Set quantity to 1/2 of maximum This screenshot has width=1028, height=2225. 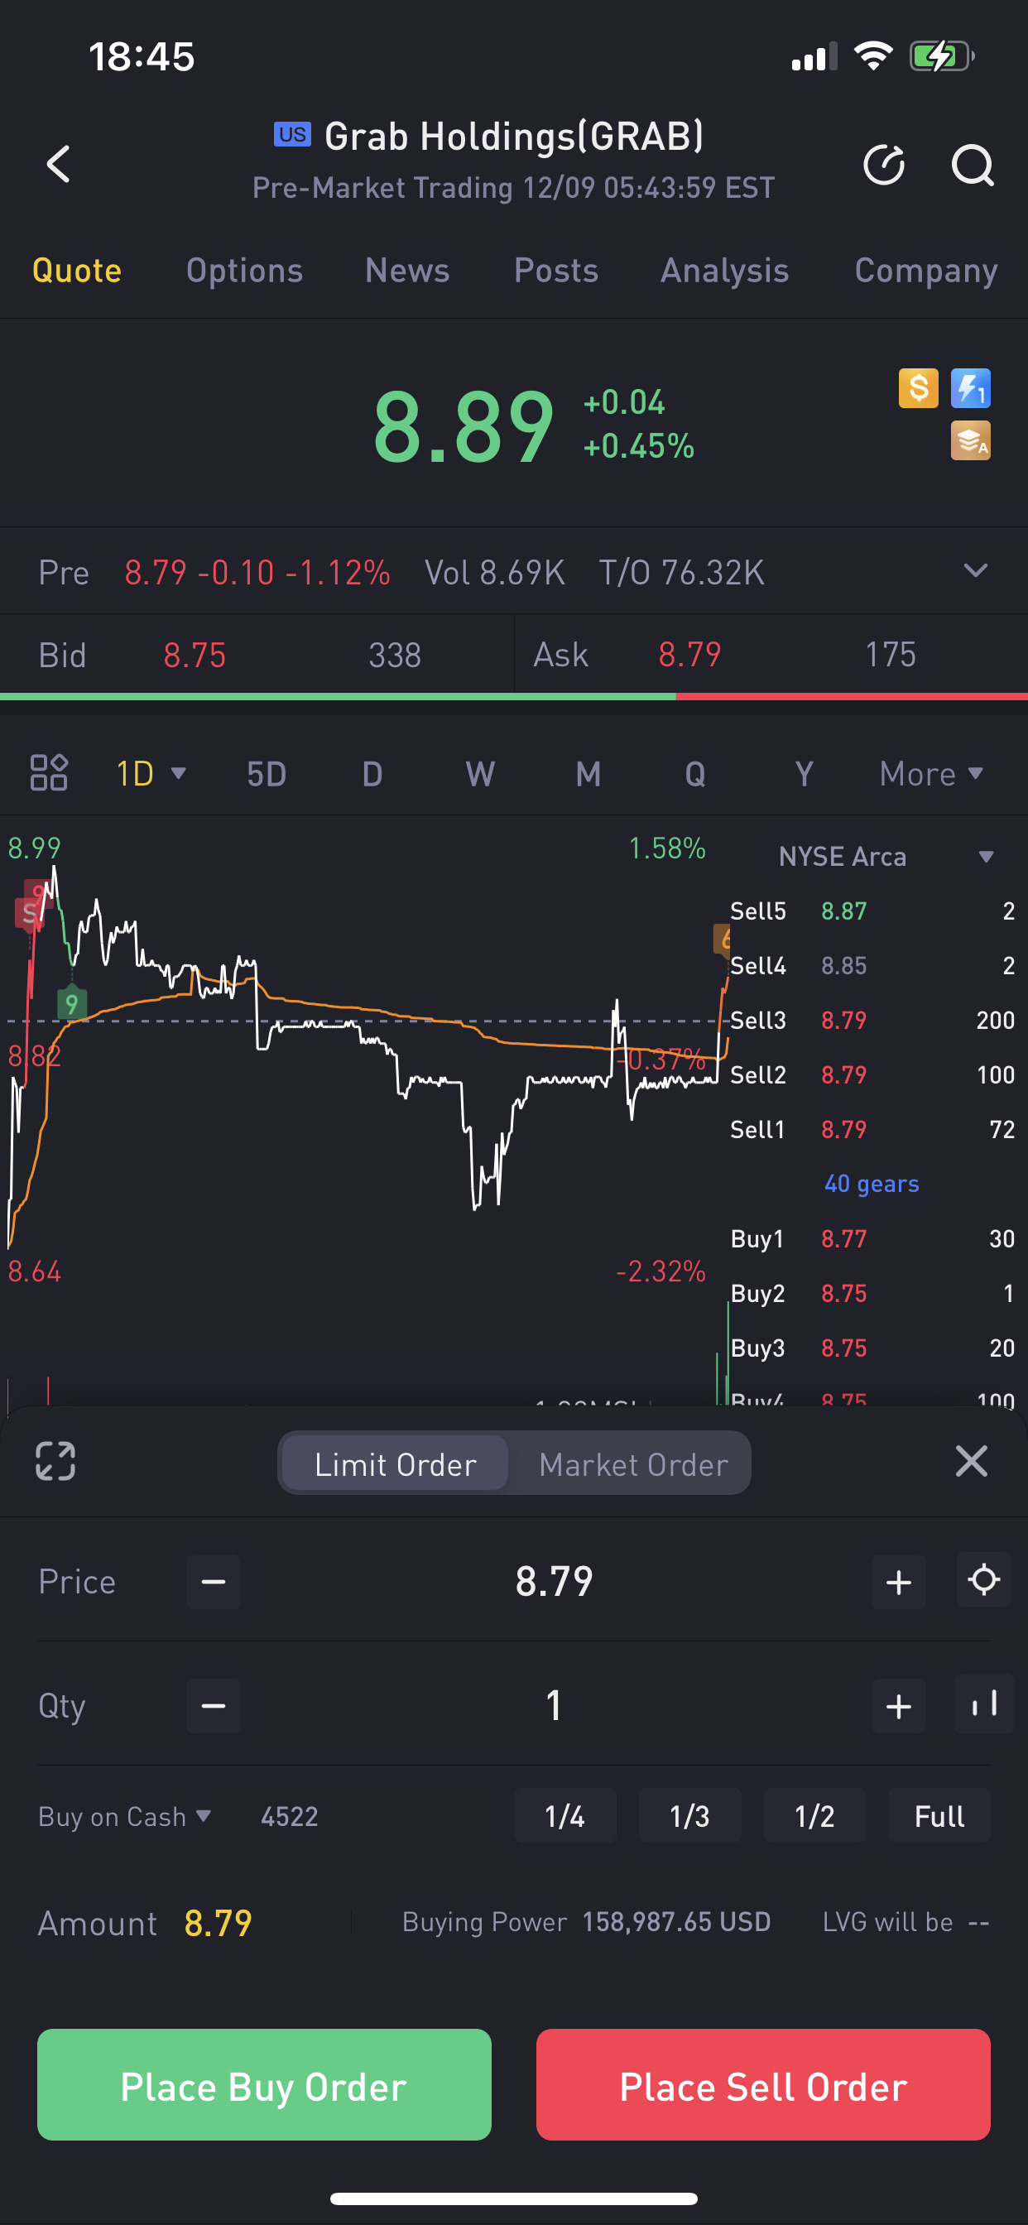click(x=814, y=1816)
